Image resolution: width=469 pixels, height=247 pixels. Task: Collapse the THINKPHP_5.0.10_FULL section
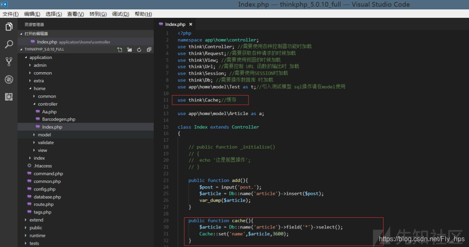pos(21,49)
